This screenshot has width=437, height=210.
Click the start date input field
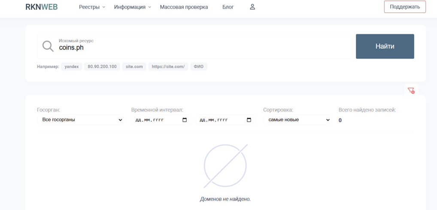pos(161,120)
